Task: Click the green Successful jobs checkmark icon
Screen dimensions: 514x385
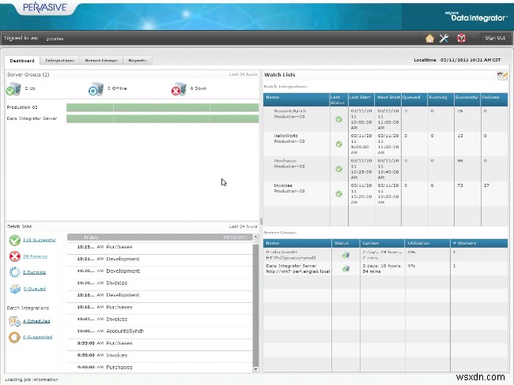Action: tap(14, 240)
